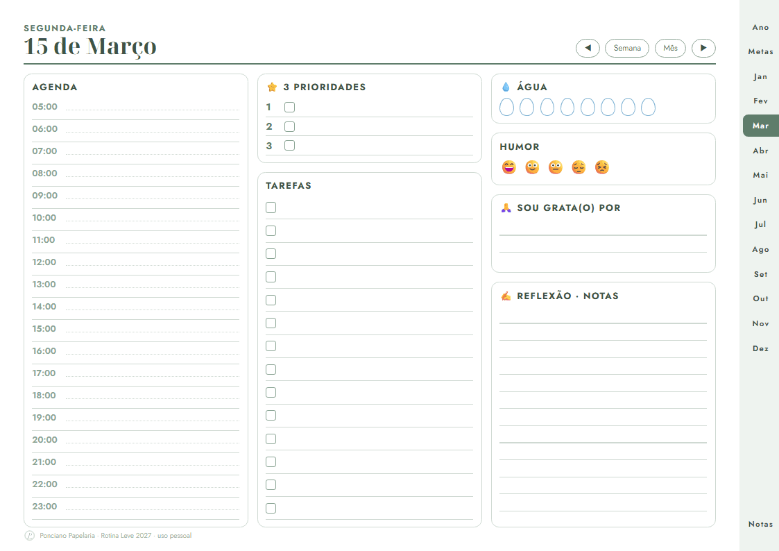Viewport: 779px width, 551px height.
Task: Tick the last Tarefas checkbox
Action: click(x=271, y=508)
